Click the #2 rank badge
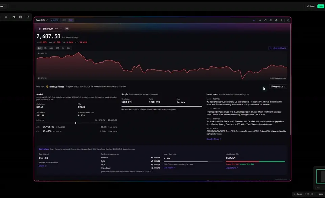Screen dimensions: 325x198 (67, 29)
